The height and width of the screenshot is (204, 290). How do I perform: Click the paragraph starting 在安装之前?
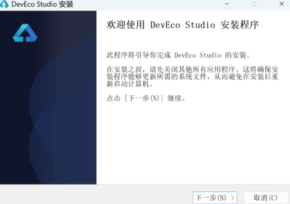point(192,76)
